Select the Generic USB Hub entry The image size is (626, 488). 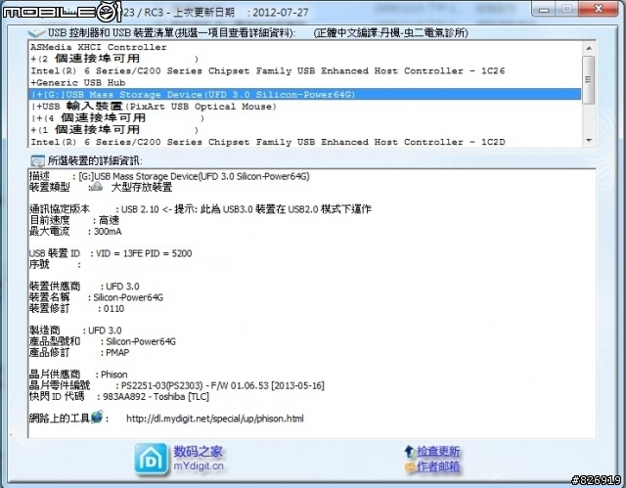(x=305, y=82)
